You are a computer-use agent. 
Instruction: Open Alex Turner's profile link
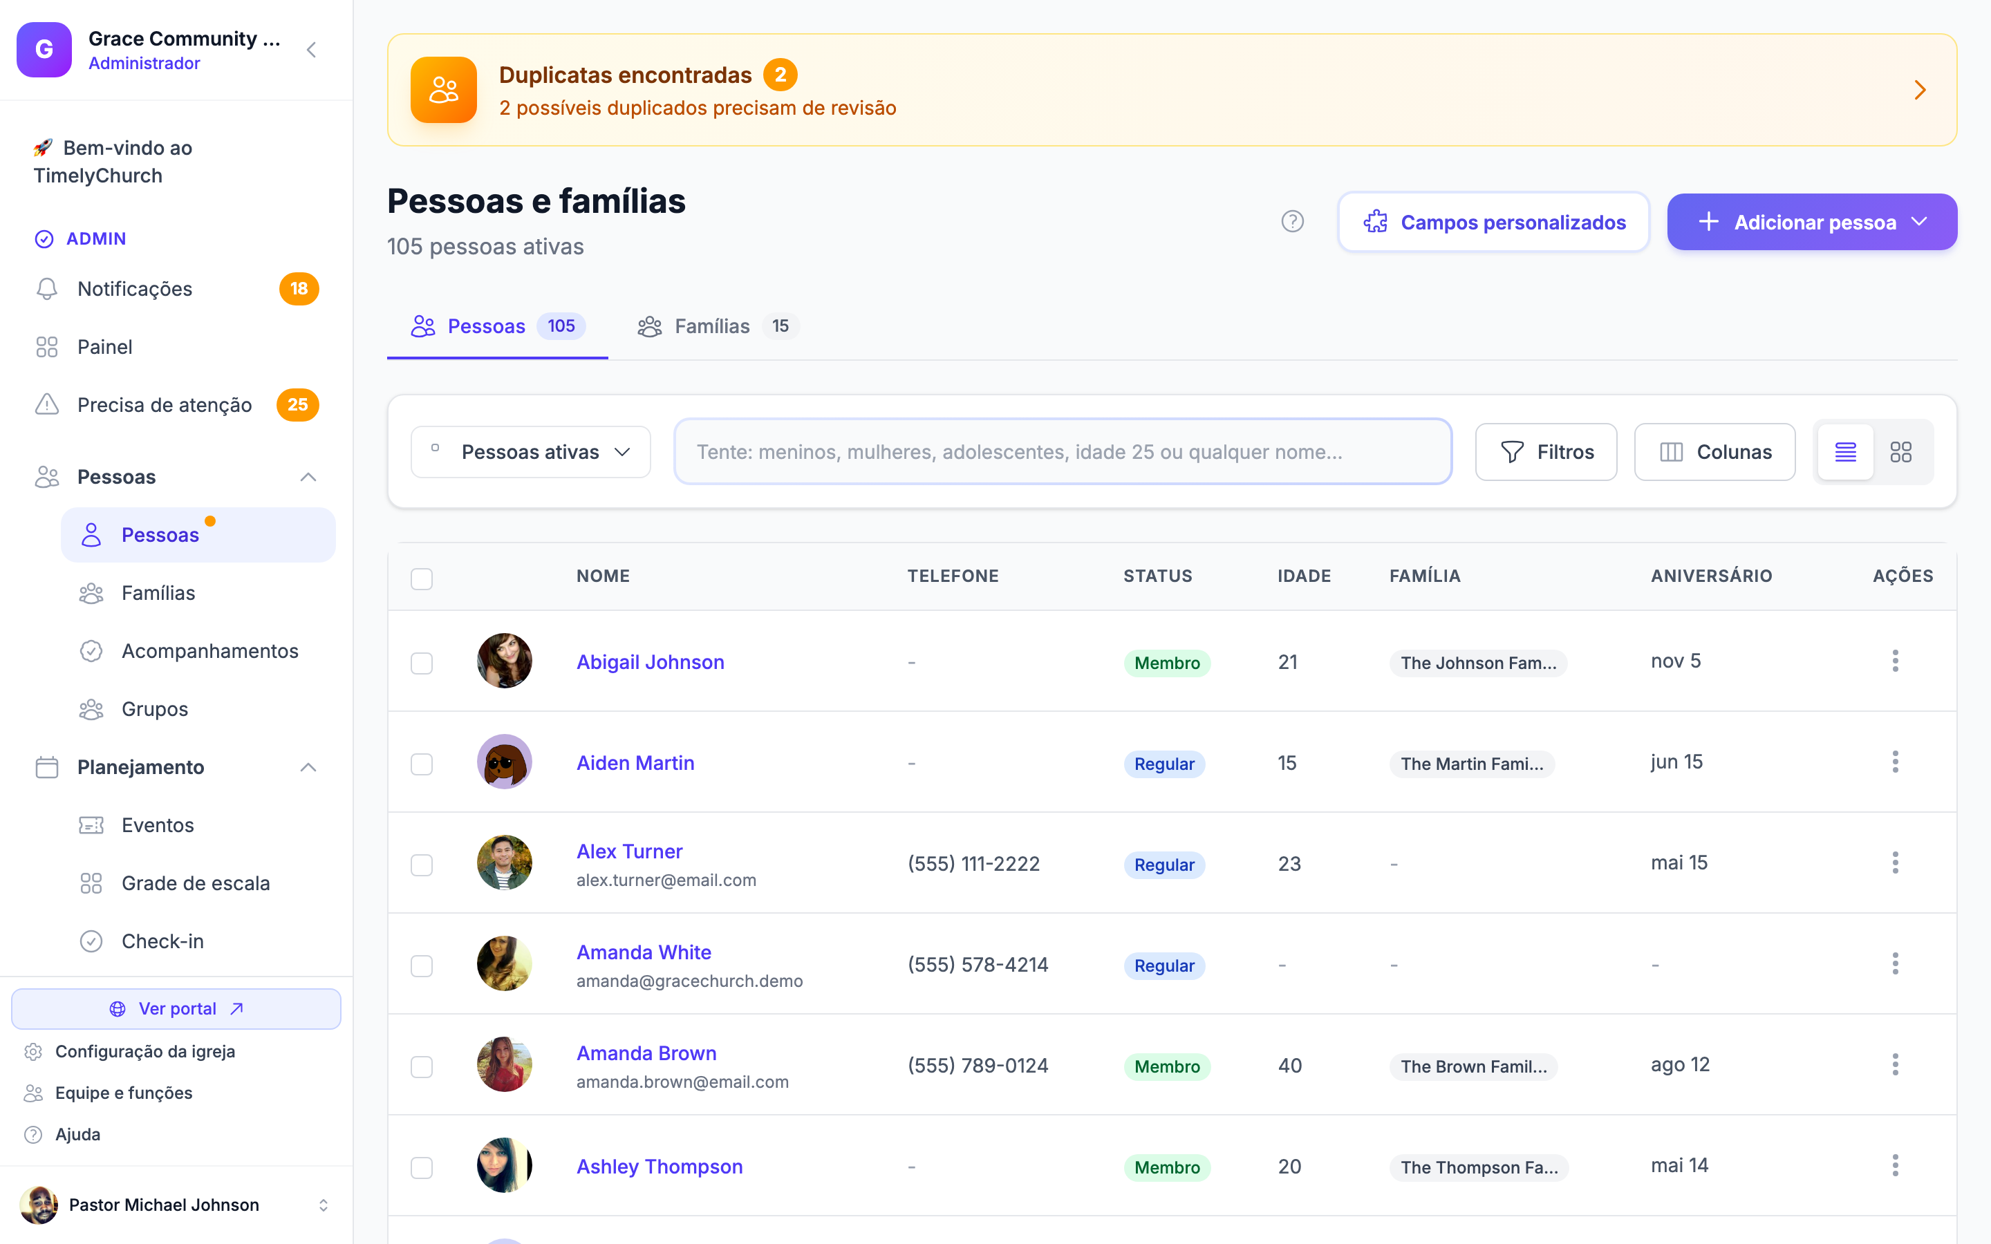[x=629, y=851]
